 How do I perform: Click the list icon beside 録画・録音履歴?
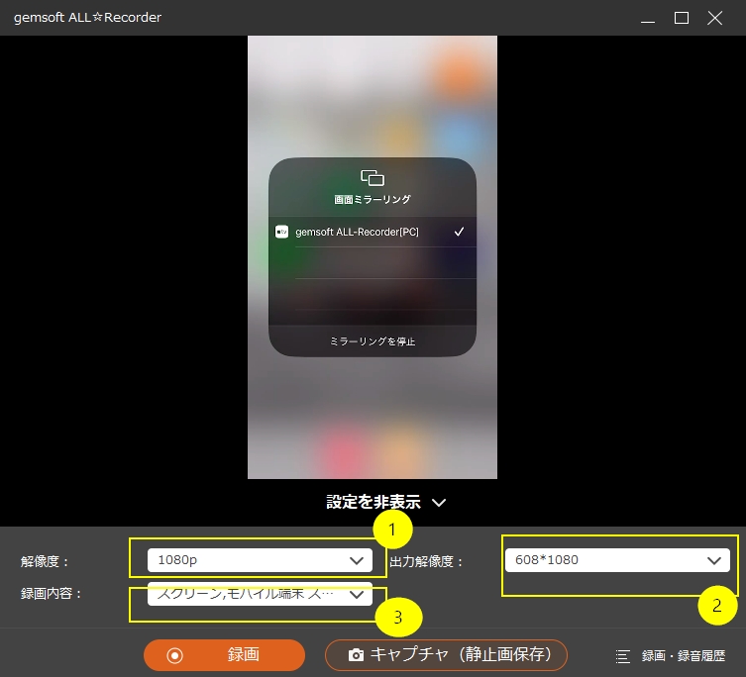click(x=623, y=656)
